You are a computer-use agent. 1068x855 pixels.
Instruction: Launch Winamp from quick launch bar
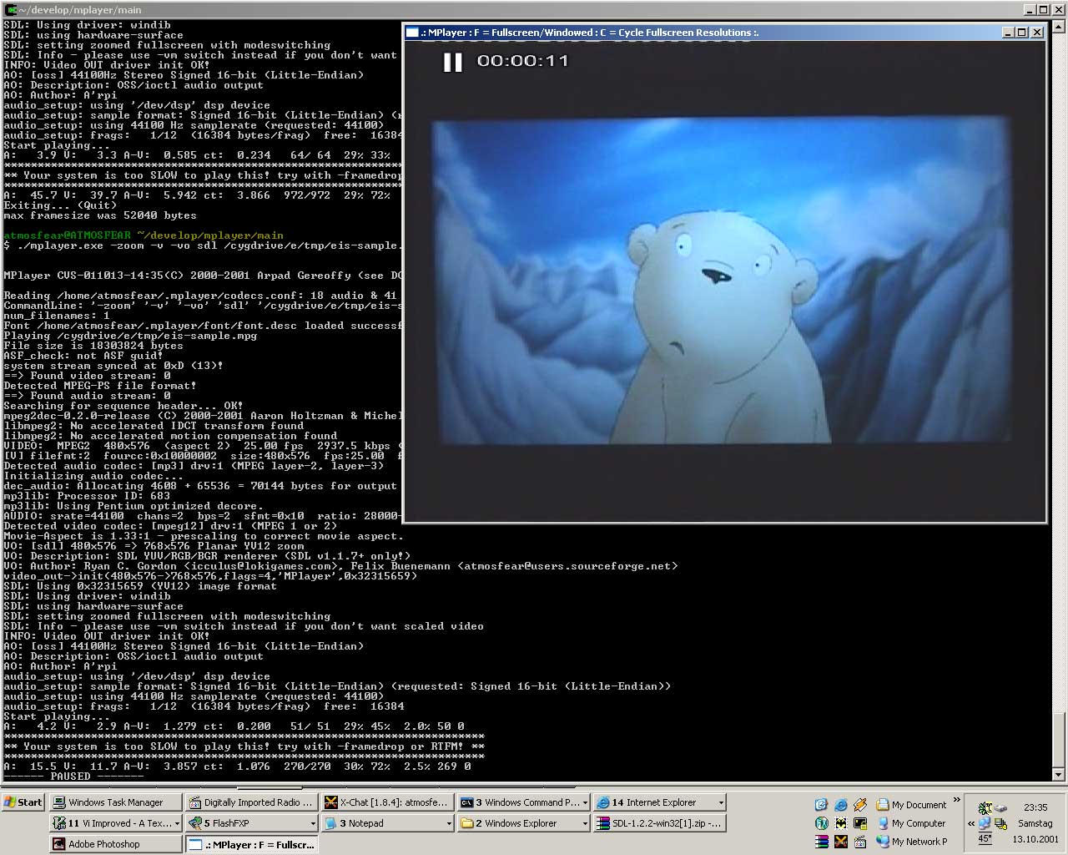[859, 805]
